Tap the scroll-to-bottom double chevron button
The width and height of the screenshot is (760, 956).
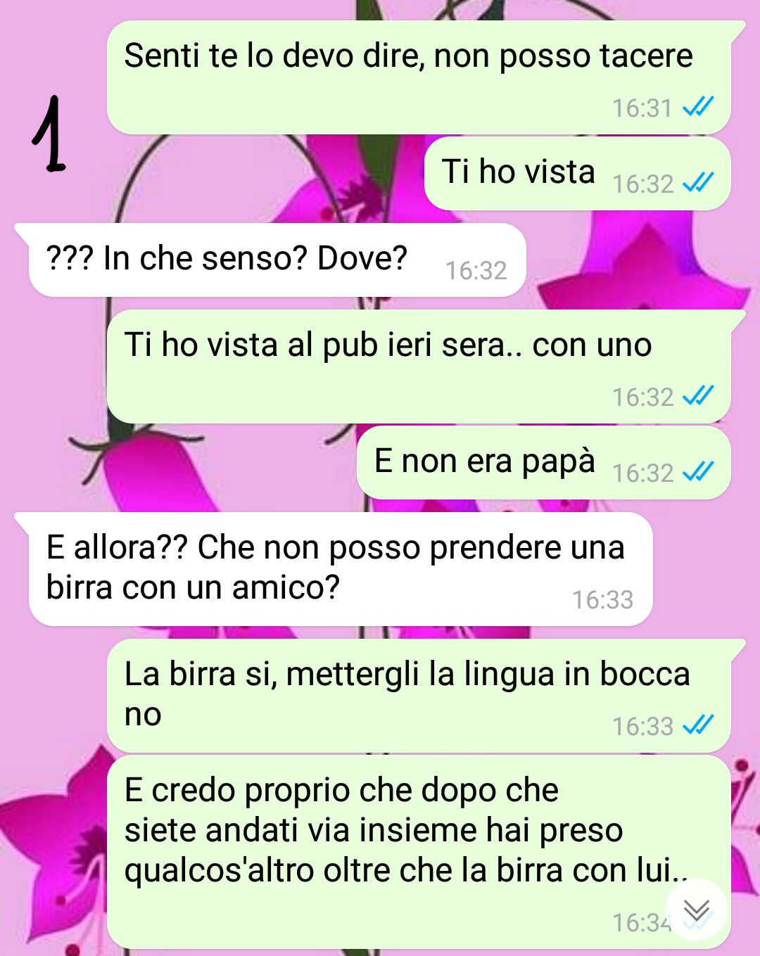[x=696, y=910]
